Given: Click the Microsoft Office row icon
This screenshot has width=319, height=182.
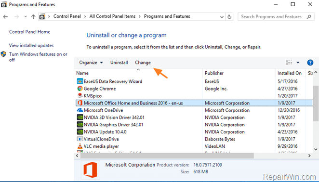Looking at the screenshot, I should (x=80, y=103).
